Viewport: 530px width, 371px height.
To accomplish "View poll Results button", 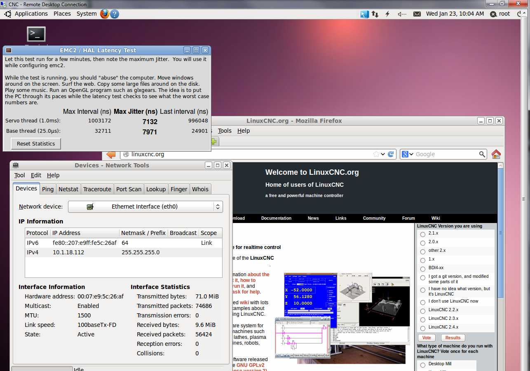I will pos(453,338).
